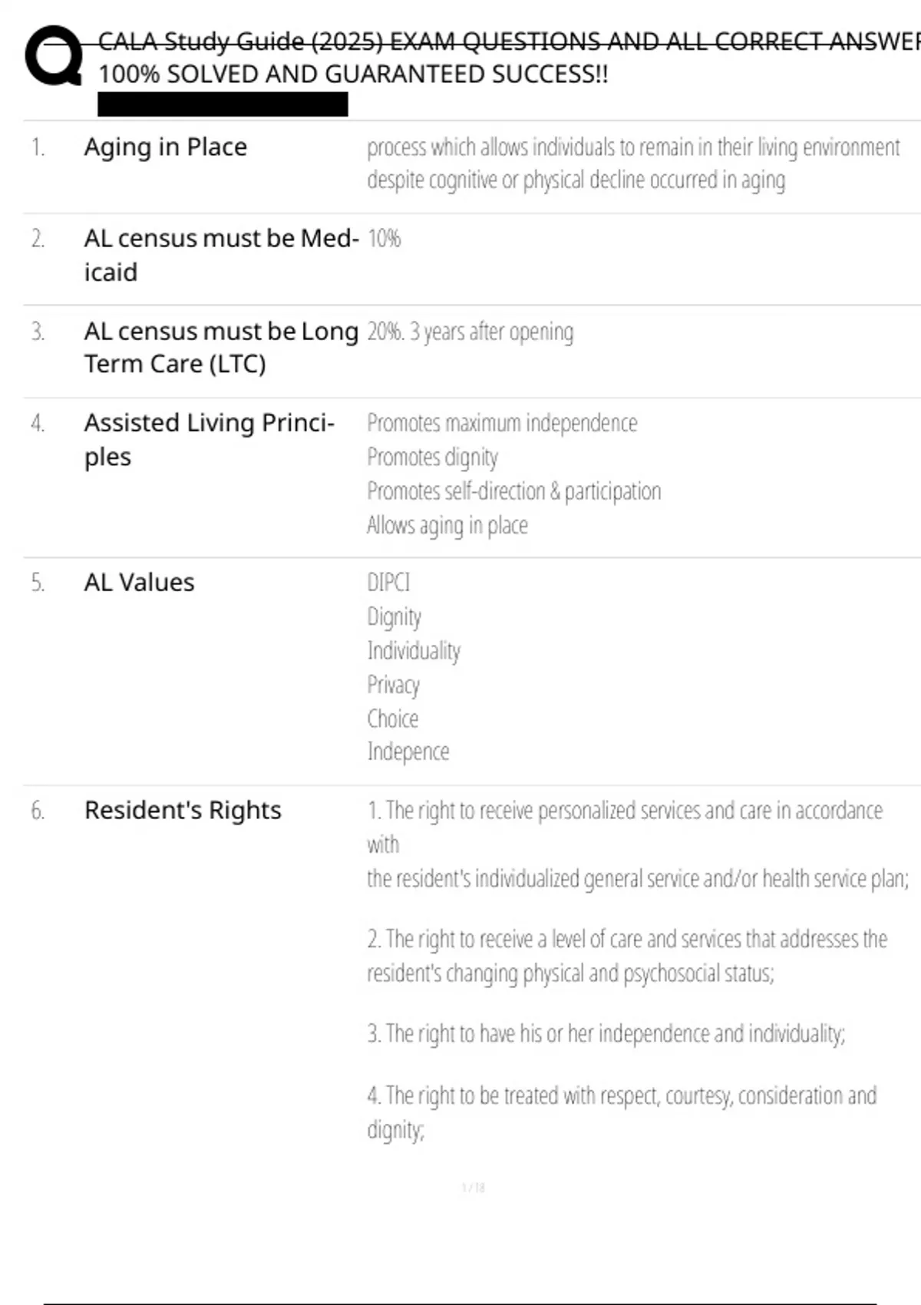Click '100% SOLVED AND GUARANTEED SUCCESS!!' subtitle
Image resolution: width=921 pixels, height=1305 pixels.
tap(353, 74)
